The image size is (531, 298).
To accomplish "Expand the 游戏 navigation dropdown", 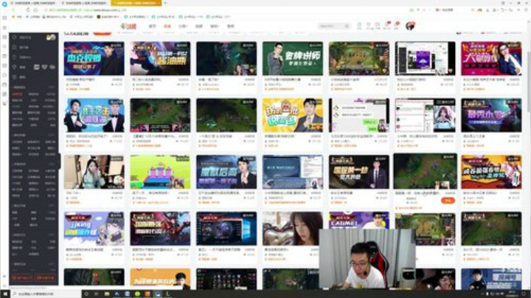I will (x=215, y=26).
